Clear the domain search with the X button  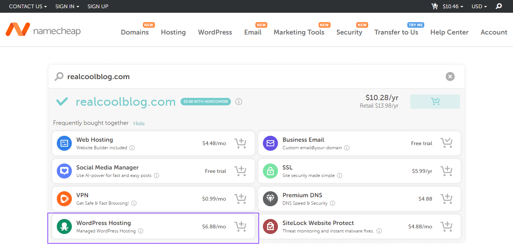(x=450, y=76)
